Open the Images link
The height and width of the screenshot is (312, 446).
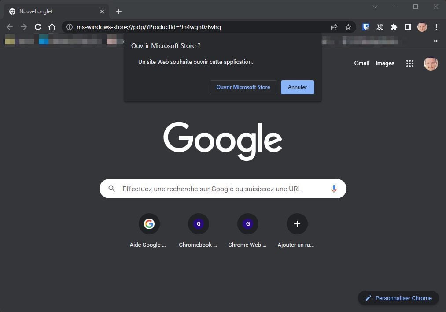(x=385, y=63)
